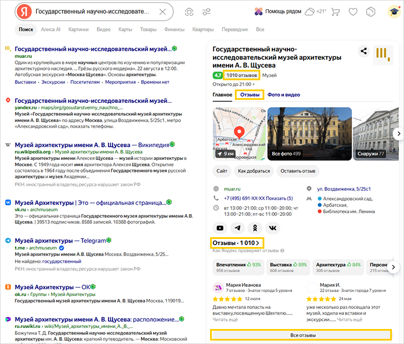
Task: Clear the search query with X icon
Action: pos(162,12)
